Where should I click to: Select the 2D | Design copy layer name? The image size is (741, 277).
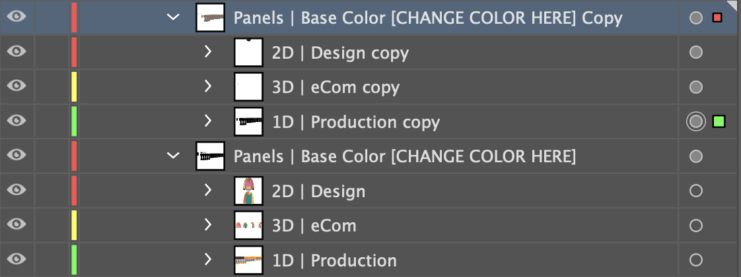[339, 52]
